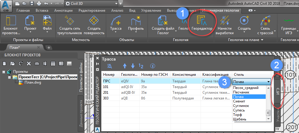
Task: Delete item with X in Блокнот проектов toolbar
Action: click(x=29, y=63)
